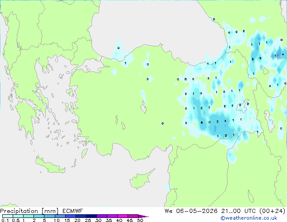Click legend tick label '30'
The height and width of the screenshot is (222, 287).
click(x=98, y=220)
